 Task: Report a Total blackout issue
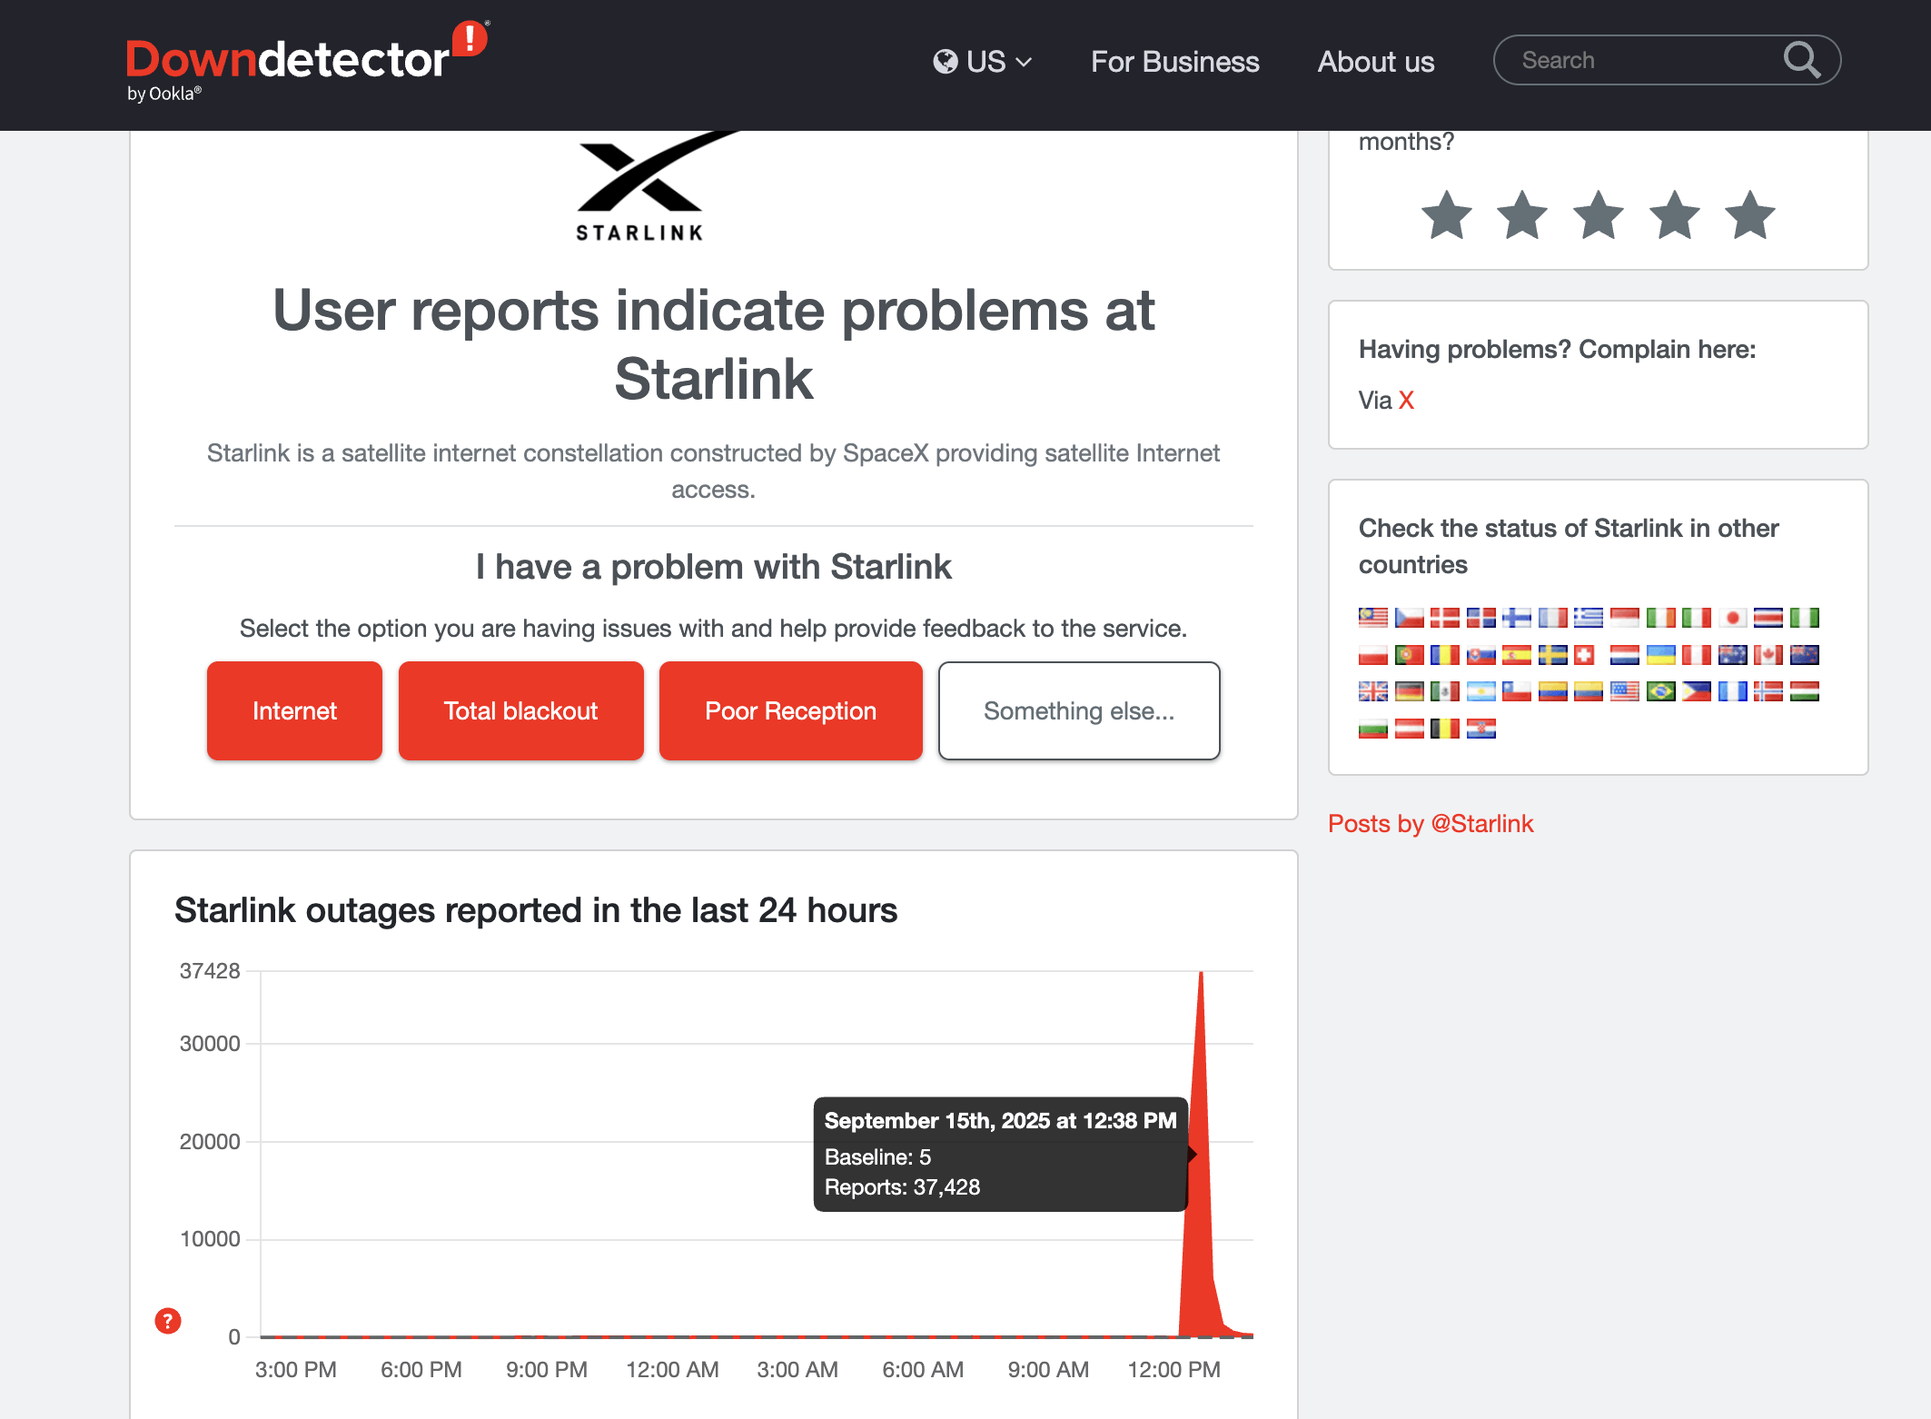(520, 710)
